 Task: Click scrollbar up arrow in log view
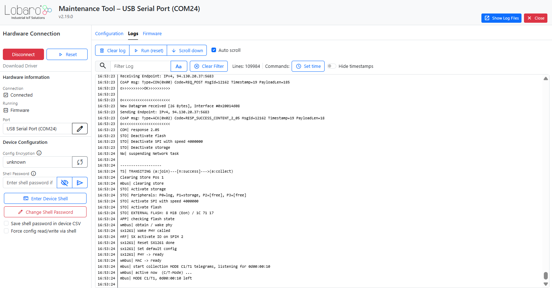546,78
